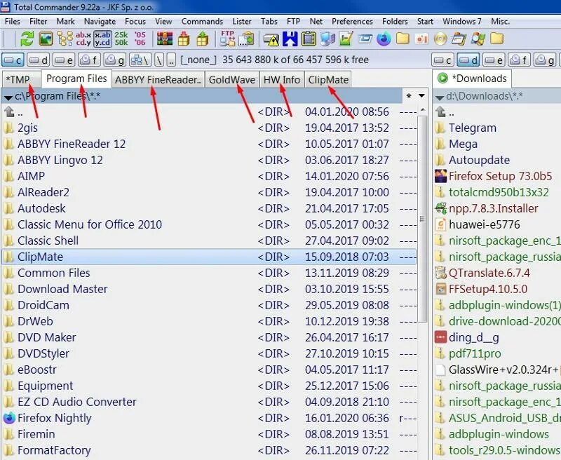Open left path history dropdown arrow
The width and height of the screenshot is (561, 460).
422,96
